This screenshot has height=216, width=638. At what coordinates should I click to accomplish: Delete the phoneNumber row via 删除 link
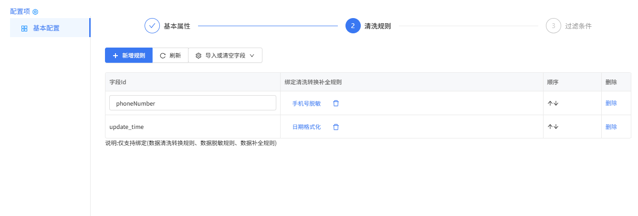point(611,103)
